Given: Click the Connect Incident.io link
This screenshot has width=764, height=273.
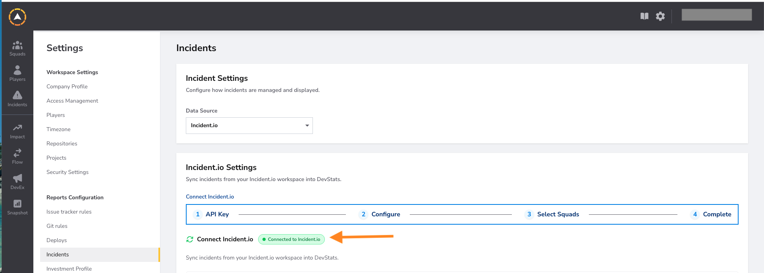Looking at the screenshot, I should [210, 197].
